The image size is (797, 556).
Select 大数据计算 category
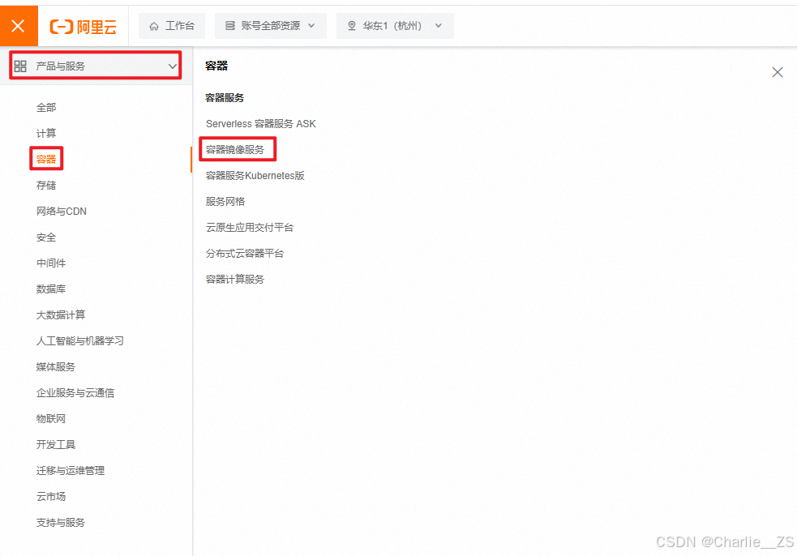point(61,314)
